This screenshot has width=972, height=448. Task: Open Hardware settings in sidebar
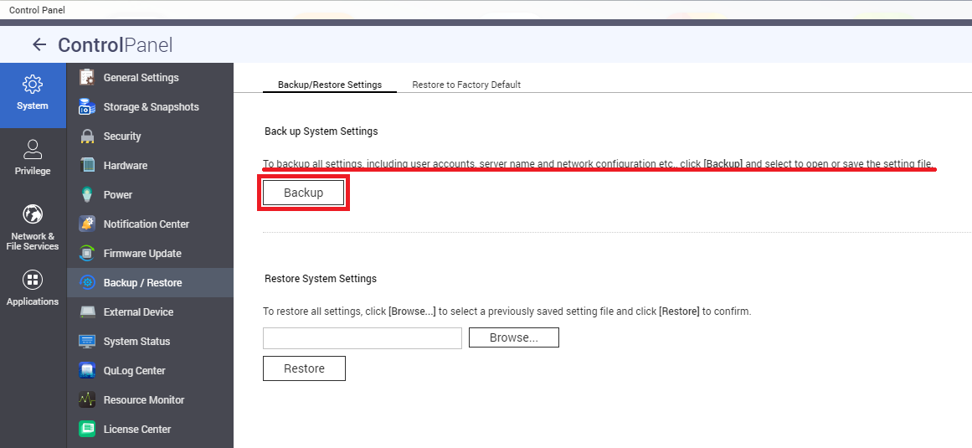pos(125,166)
